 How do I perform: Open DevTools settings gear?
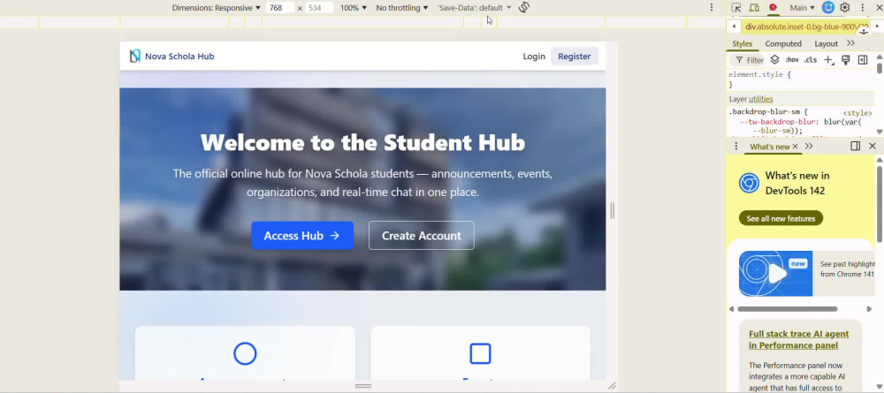844,8
